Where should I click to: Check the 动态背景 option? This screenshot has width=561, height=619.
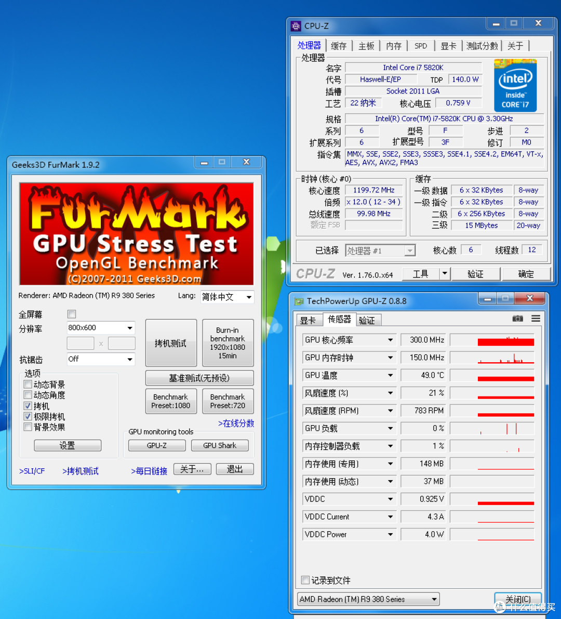tap(28, 384)
